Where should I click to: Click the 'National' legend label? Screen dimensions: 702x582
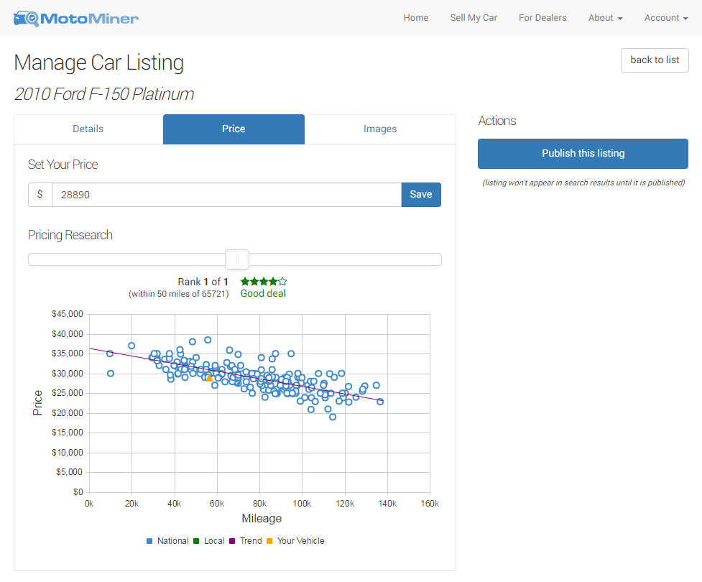(x=173, y=541)
